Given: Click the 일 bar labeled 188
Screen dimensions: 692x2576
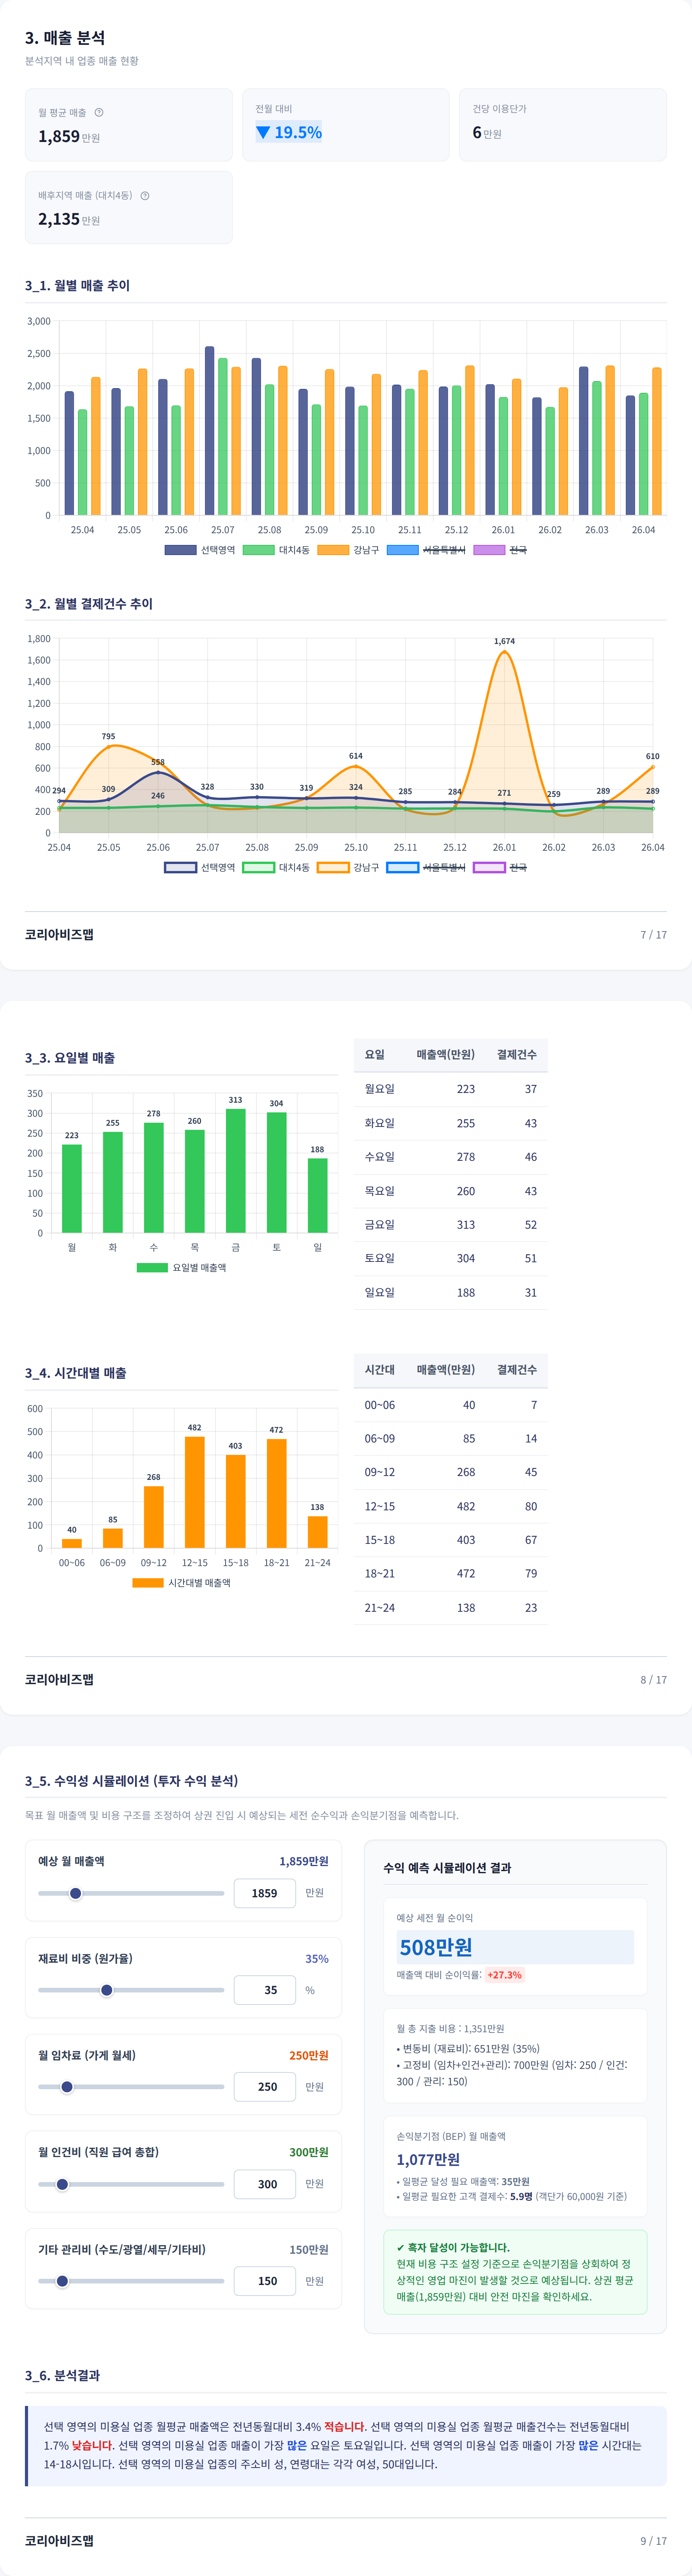Looking at the screenshot, I should [318, 1195].
